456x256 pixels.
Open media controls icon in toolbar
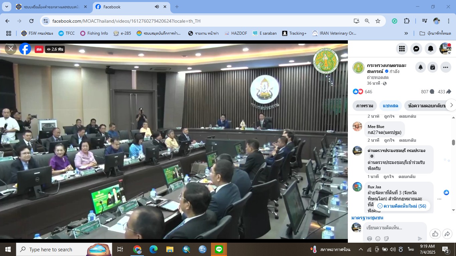[425, 21]
